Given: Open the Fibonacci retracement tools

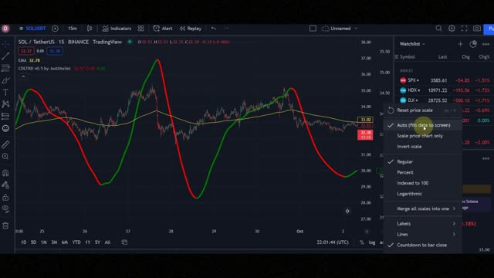Looking at the screenshot, I should [5, 68].
